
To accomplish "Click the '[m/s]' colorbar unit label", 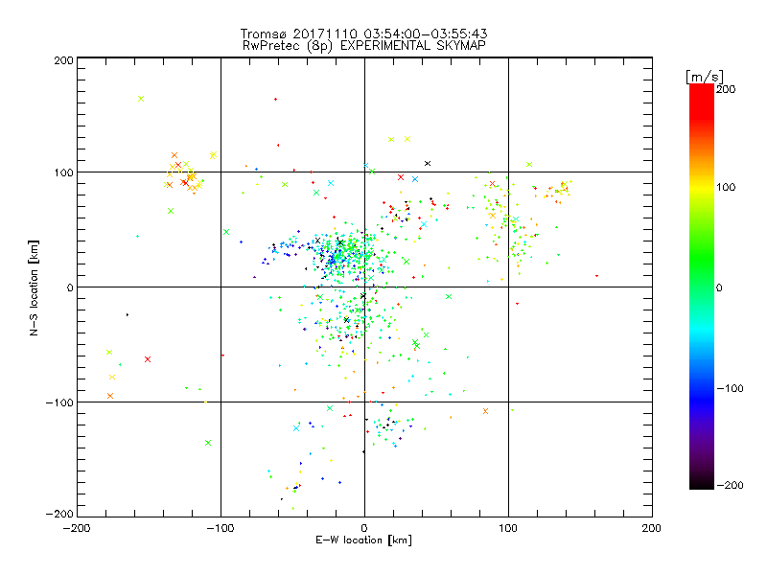I will click(x=705, y=77).
